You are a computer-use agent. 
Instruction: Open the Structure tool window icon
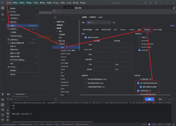coord(3,14)
